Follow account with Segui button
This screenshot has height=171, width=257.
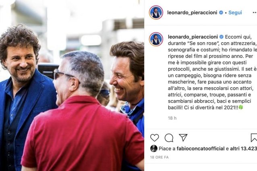point(235,12)
